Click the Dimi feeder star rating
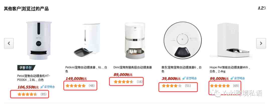 coord(123,82)
